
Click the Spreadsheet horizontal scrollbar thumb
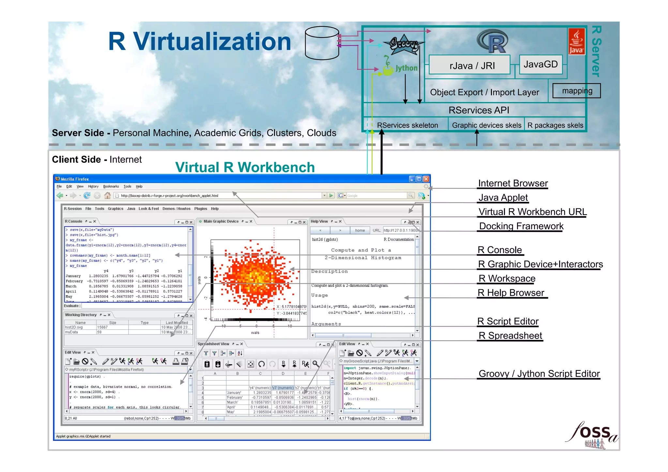[x=216, y=419]
